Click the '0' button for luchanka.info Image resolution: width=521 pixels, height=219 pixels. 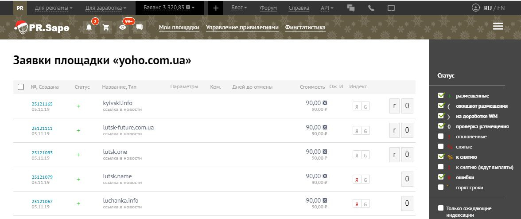[407, 203]
